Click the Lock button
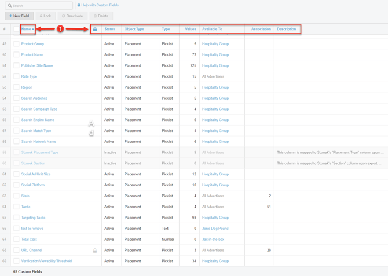 tap(46, 16)
